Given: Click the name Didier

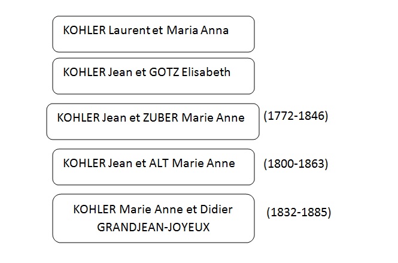Looking at the screenshot, I should [216, 210].
